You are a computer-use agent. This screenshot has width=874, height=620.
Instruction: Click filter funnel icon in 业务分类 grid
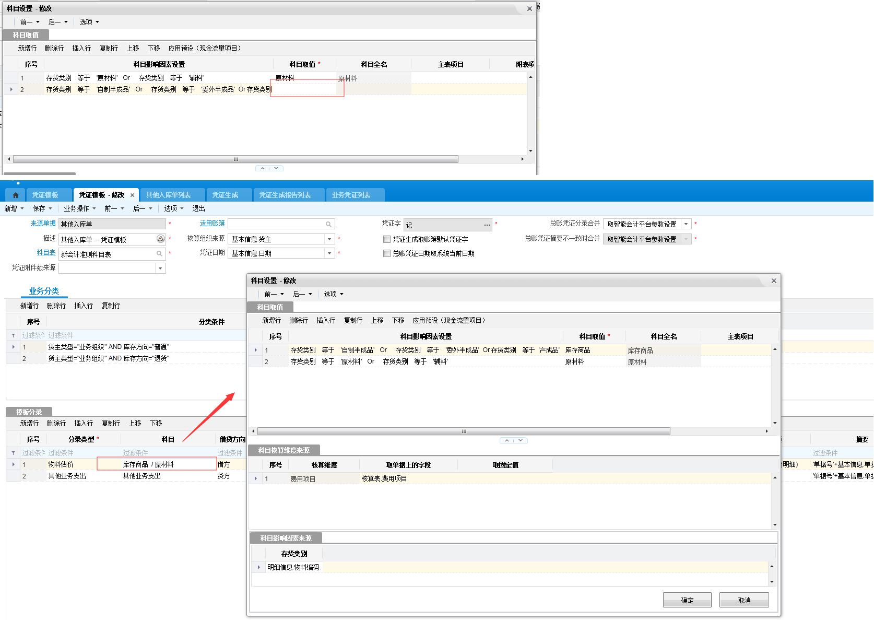point(13,335)
